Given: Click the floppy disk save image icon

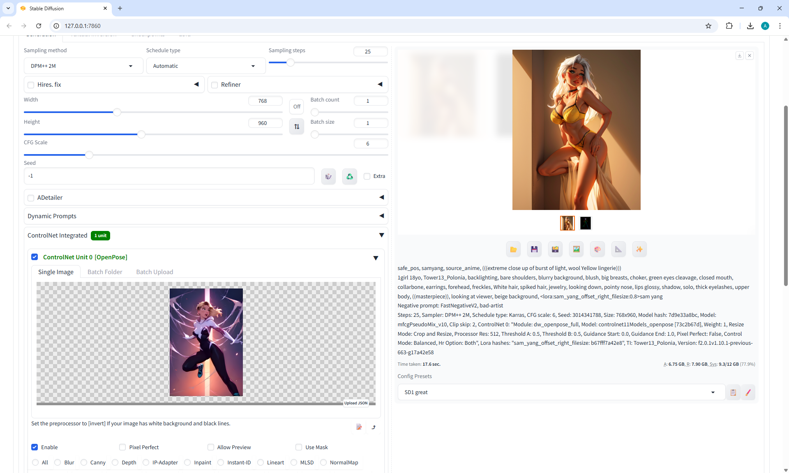Looking at the screenshot, I should pos(534,249).
